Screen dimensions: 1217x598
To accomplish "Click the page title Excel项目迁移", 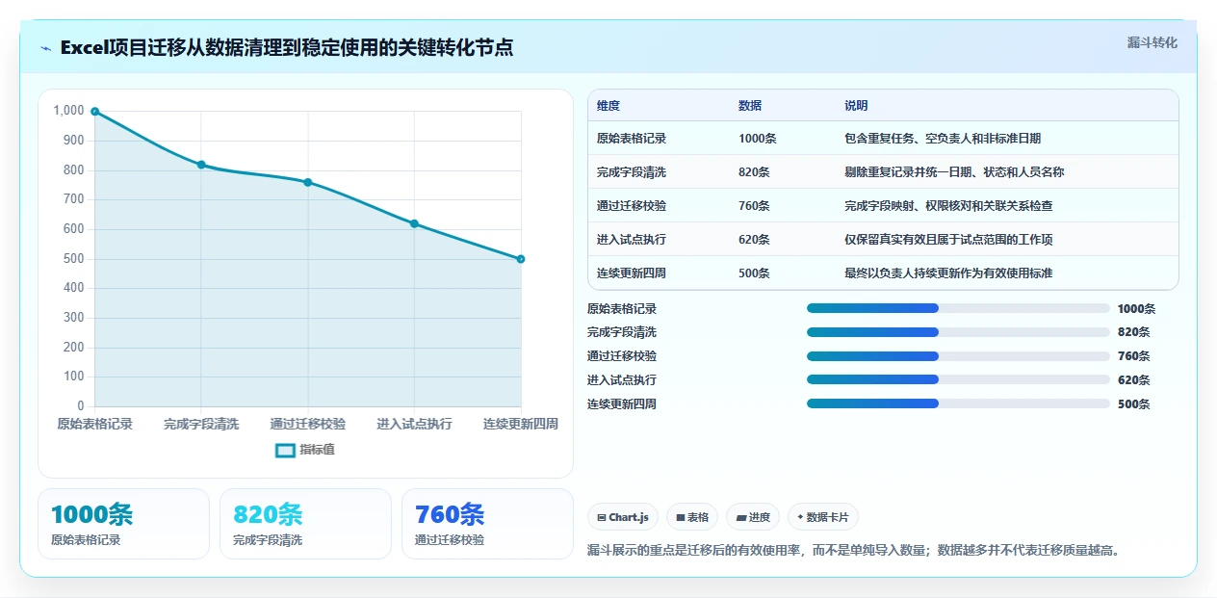I will click(x=286, y=48).
